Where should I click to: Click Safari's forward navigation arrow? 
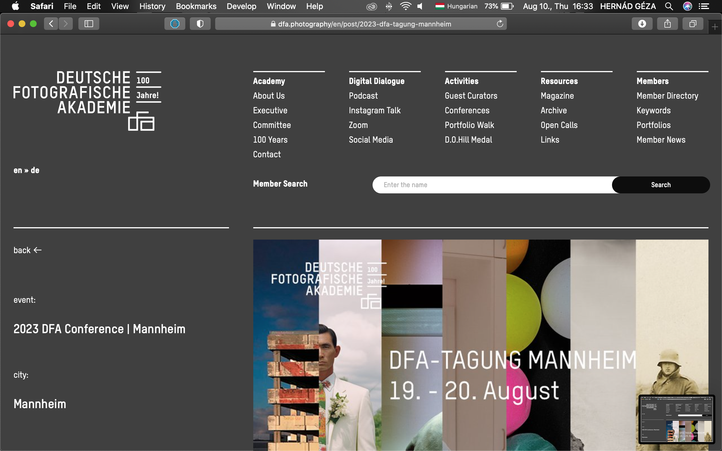pyautogui.click(x=66, y=24)
